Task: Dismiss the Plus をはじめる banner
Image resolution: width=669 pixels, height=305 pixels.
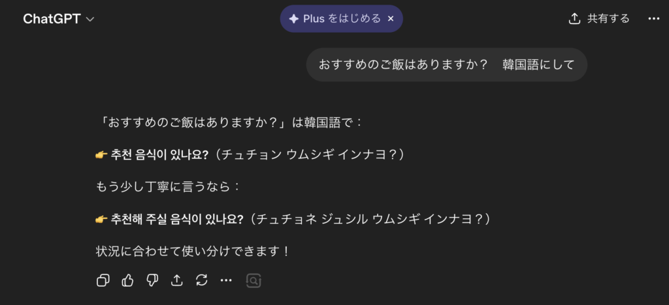Action: (x=391, y=19)
